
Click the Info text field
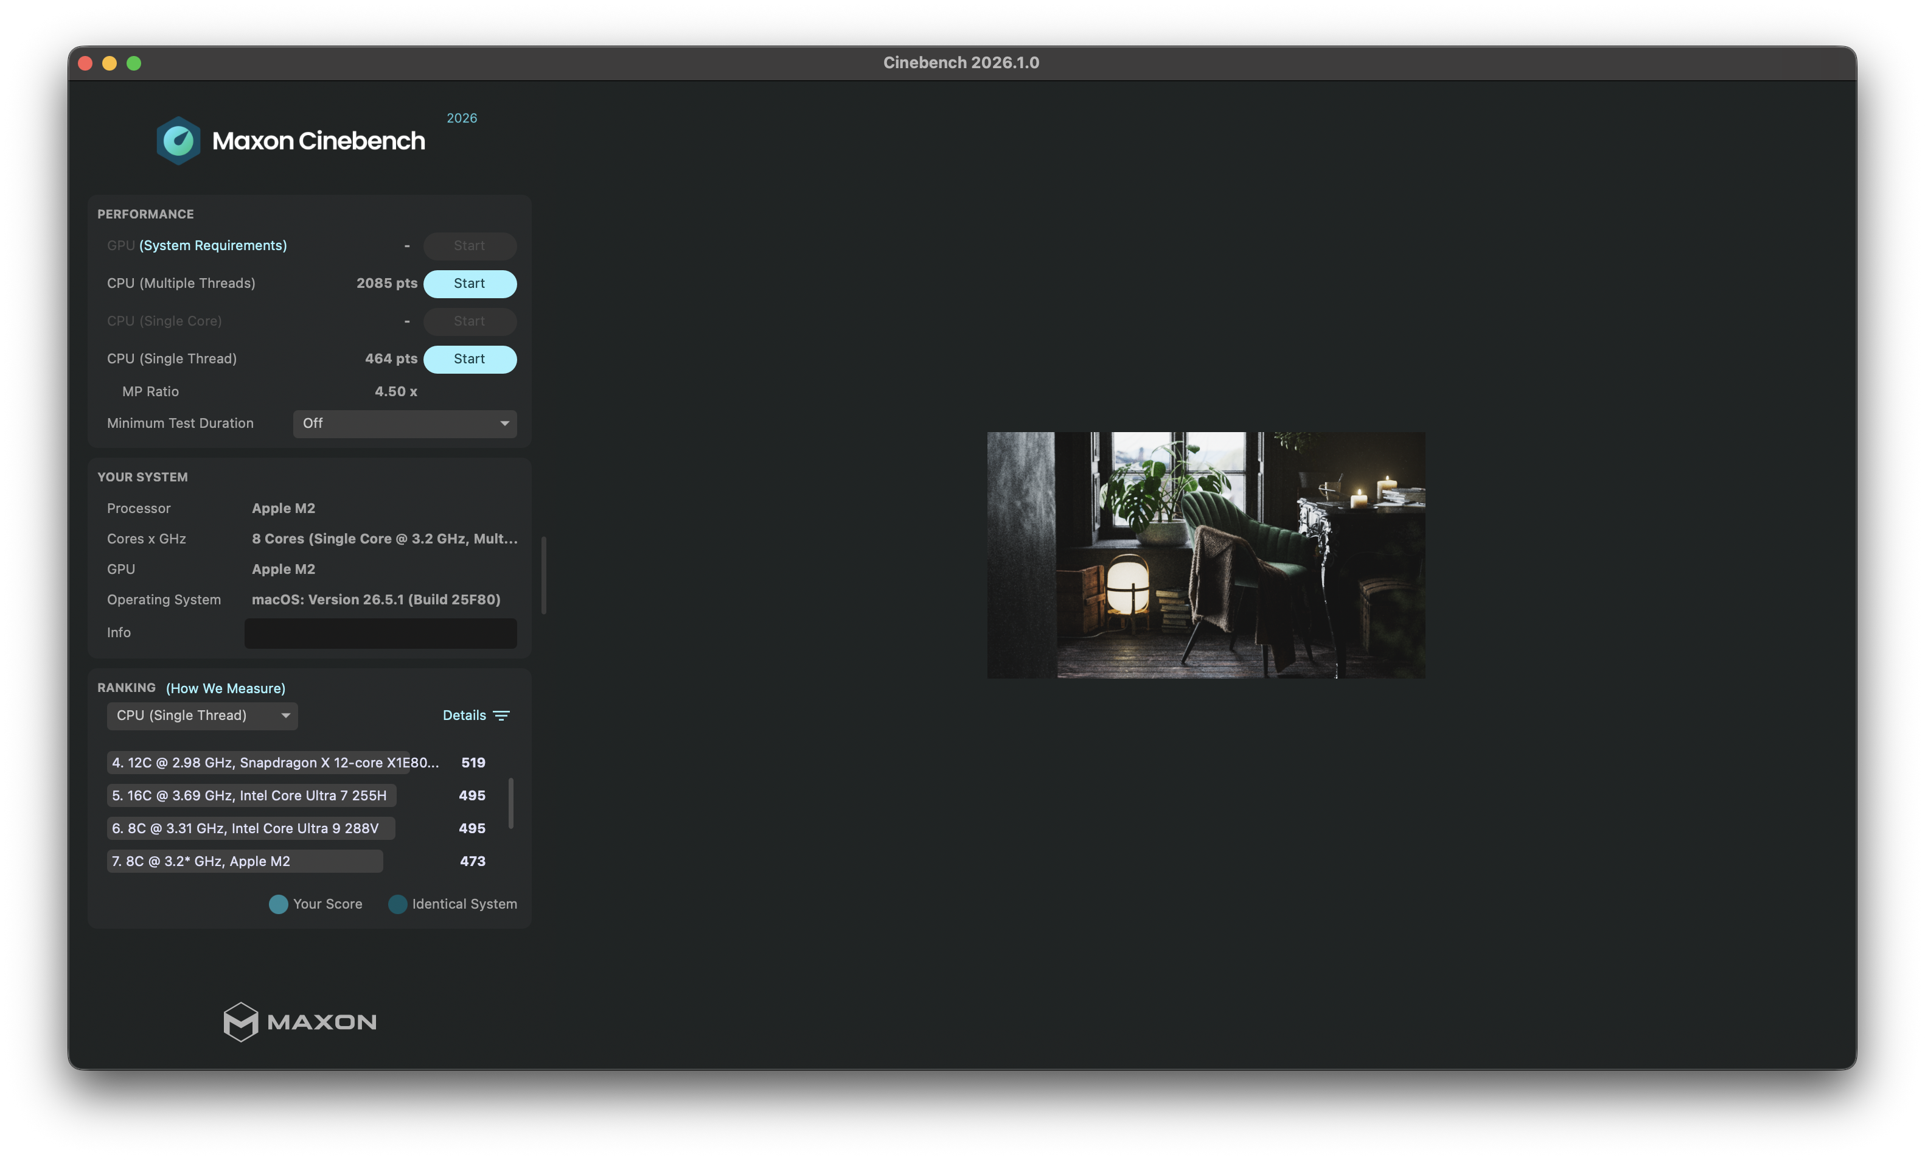pyautogui.click(x=380, y=633)
